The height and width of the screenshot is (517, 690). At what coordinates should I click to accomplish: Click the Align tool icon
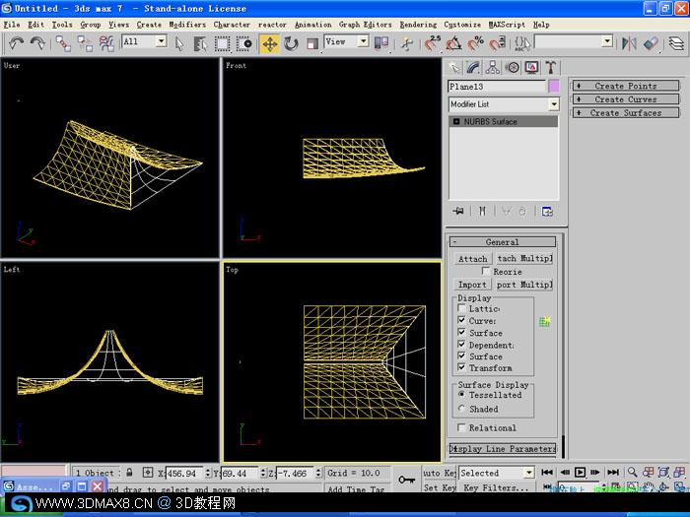[651, 43]
